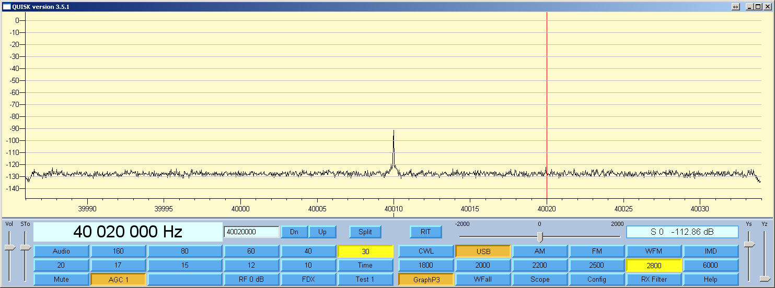Screen dimensions: 775x288
Task: Show the Scope display
Action: point(540,279)
